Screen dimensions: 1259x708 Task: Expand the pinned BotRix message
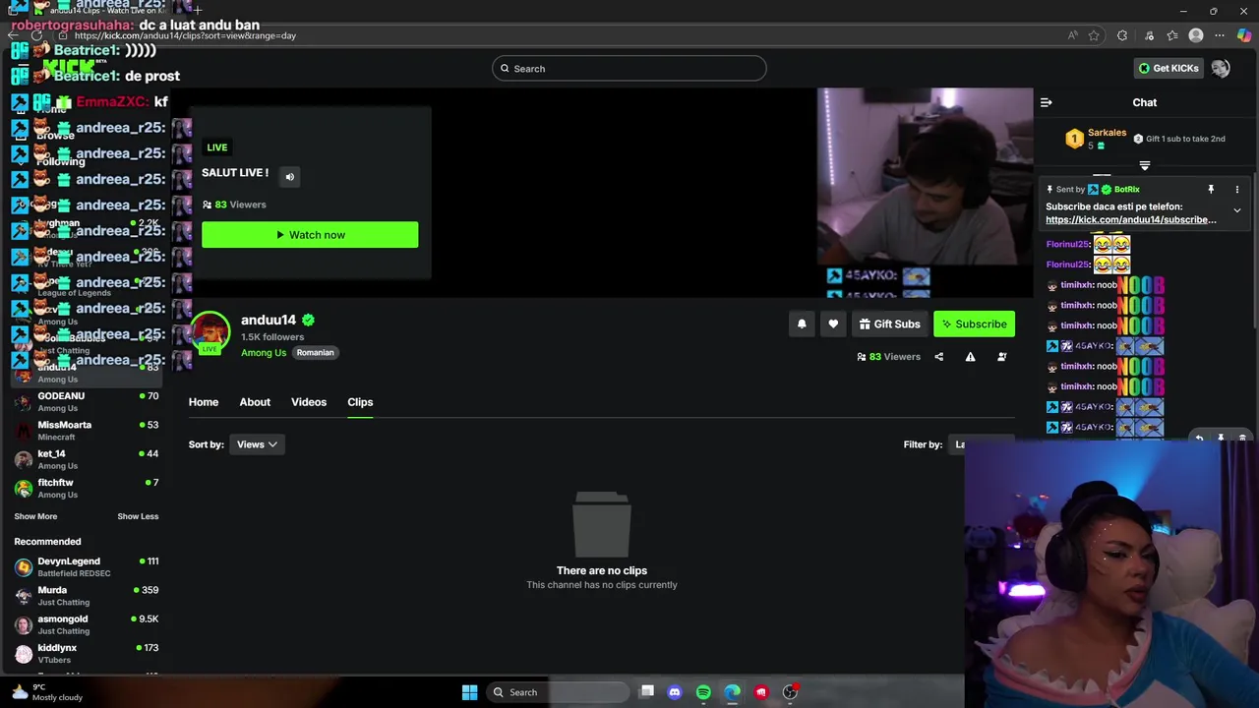1237,210
